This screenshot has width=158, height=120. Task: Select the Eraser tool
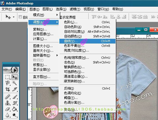click(7, 109)
